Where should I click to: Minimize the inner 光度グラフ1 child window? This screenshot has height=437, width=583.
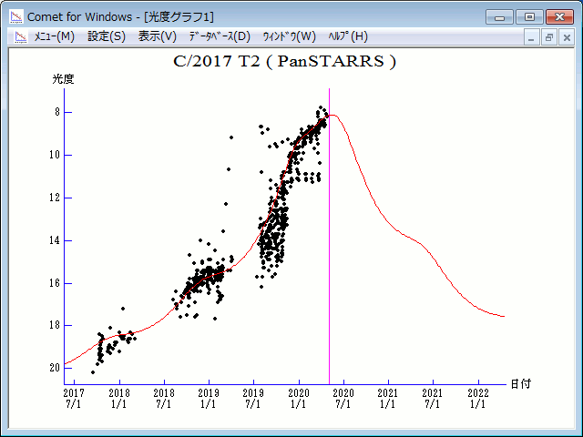pos(531,37)
